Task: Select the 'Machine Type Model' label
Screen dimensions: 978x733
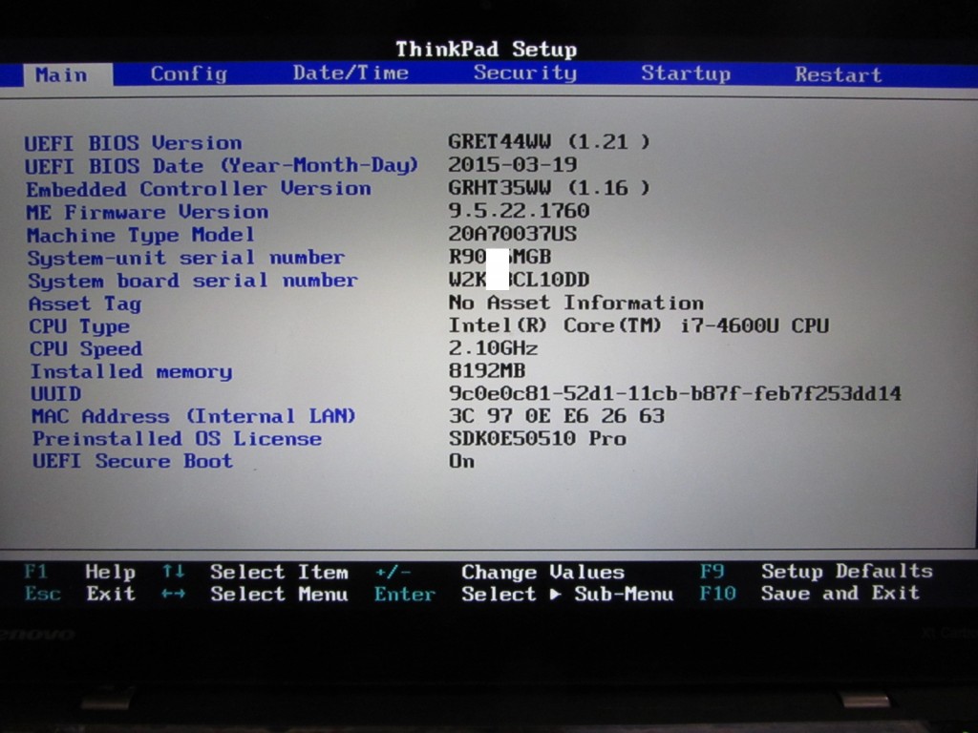Action: 141,235
